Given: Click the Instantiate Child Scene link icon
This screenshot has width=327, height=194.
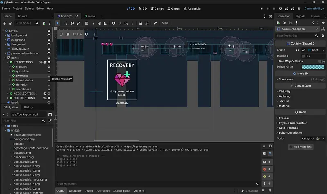Looking at the screenshot, I should [11, 23].
